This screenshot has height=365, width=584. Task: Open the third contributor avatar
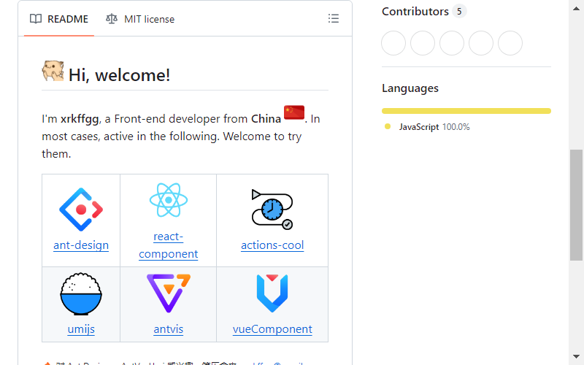(x=452, y=43)
